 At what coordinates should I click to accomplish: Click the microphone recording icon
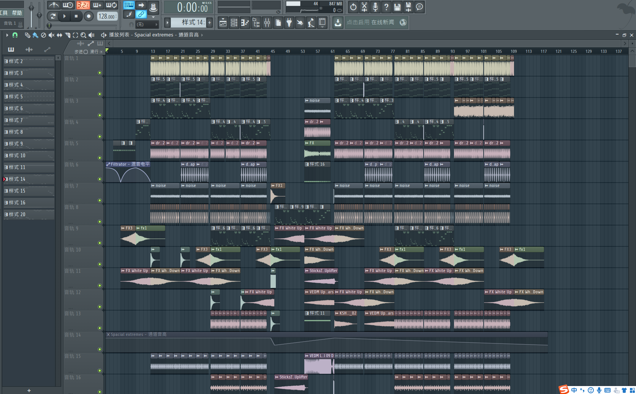click(x=375, y=7)
